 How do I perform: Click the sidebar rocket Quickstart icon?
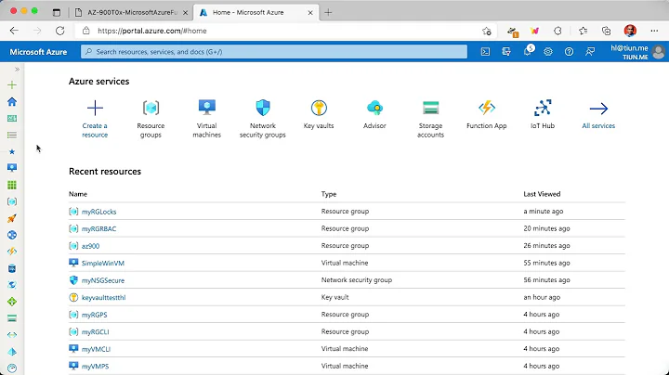12,218
